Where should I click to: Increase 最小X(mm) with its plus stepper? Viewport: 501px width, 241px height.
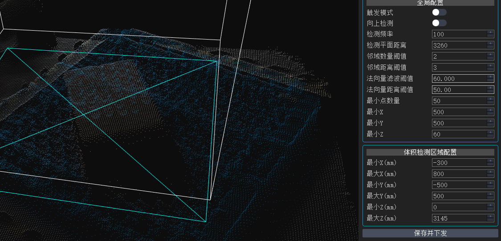click(x=490, y=161)
